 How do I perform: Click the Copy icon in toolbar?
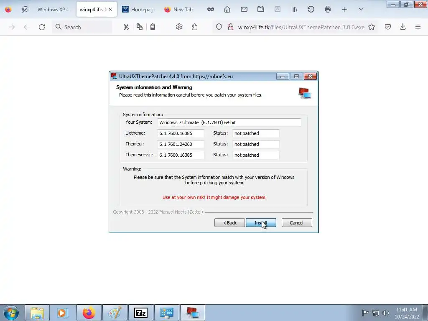140,27
